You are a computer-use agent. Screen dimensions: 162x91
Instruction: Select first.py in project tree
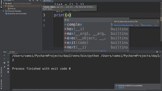[x=12, y=9]
